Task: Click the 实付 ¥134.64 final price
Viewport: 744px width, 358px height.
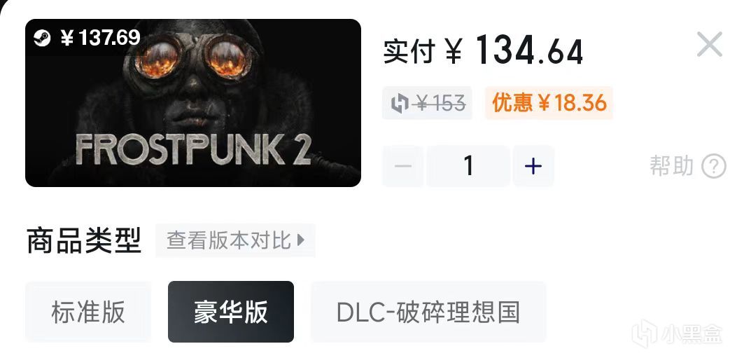Action: [x=483, y=50]
